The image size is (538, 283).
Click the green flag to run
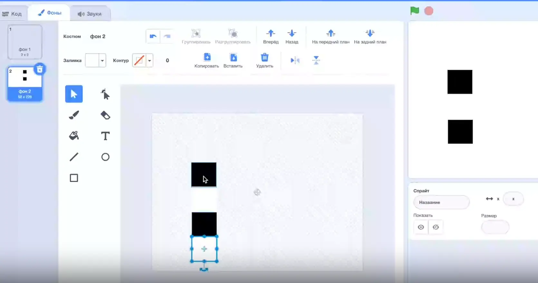[x=415, y=11]
